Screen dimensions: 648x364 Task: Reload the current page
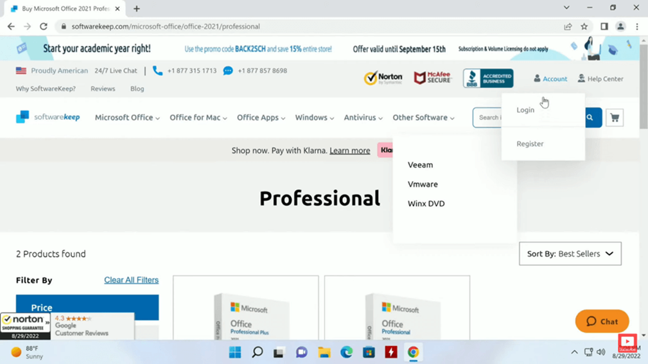44,26
